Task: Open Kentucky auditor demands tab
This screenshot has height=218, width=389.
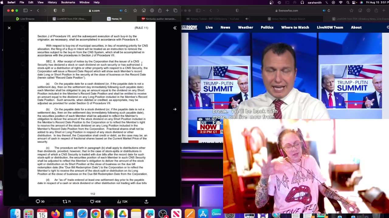Action: [159, 19]
